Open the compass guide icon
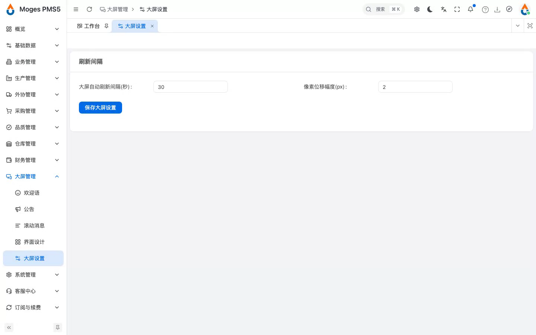The height and width of the screenshot is (335, 536). [x=509, y=9]
